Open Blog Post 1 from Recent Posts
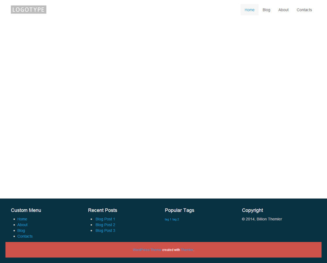 [x=105, y=219]
